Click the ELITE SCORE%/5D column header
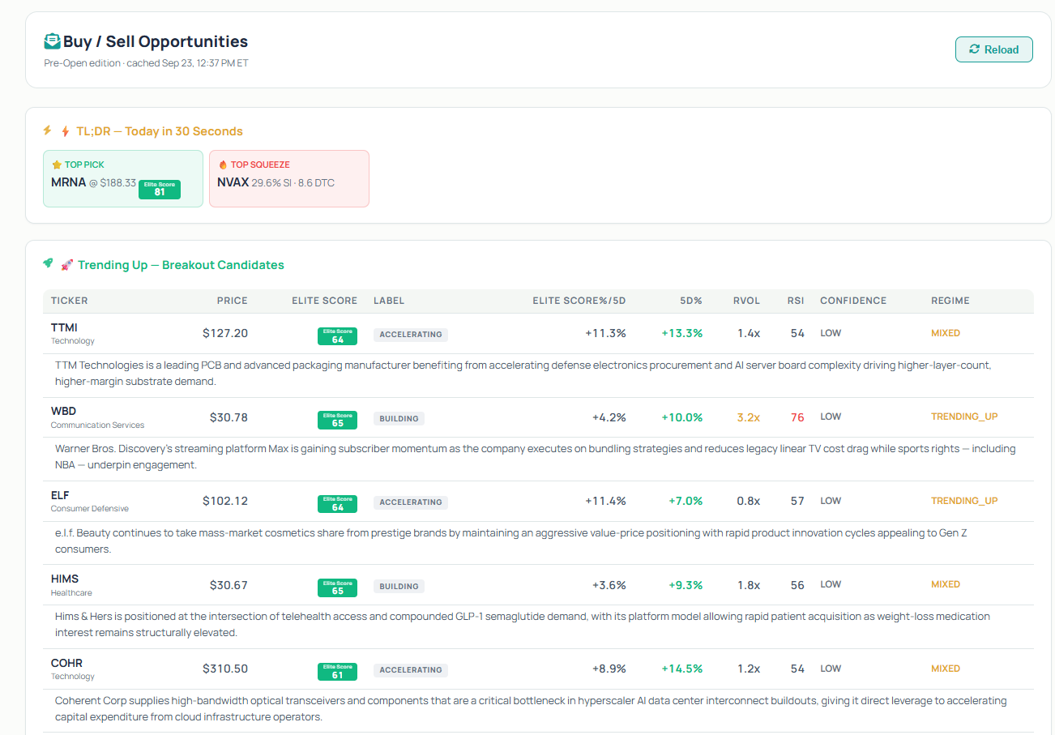Image resolution: width=1055 pixels, height=735 pixels. coord(579,301)
